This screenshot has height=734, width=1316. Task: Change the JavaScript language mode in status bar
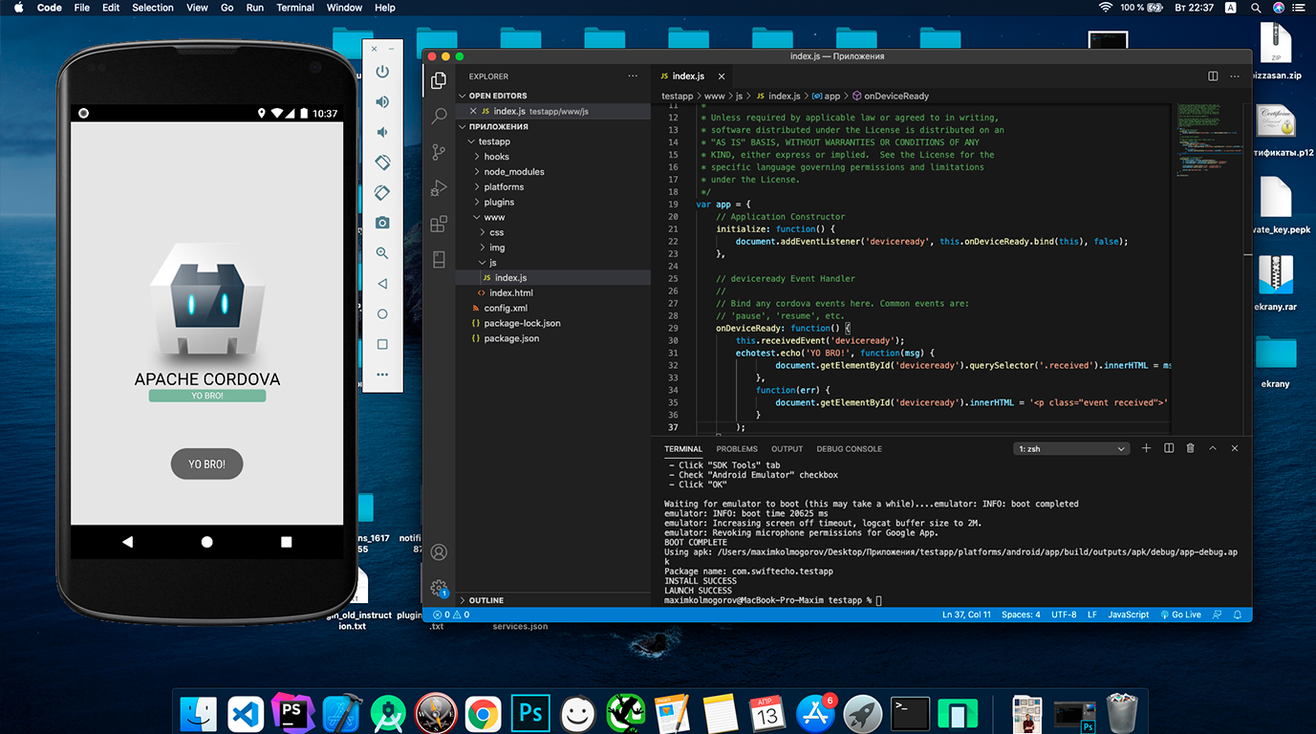click(1129, 615)
